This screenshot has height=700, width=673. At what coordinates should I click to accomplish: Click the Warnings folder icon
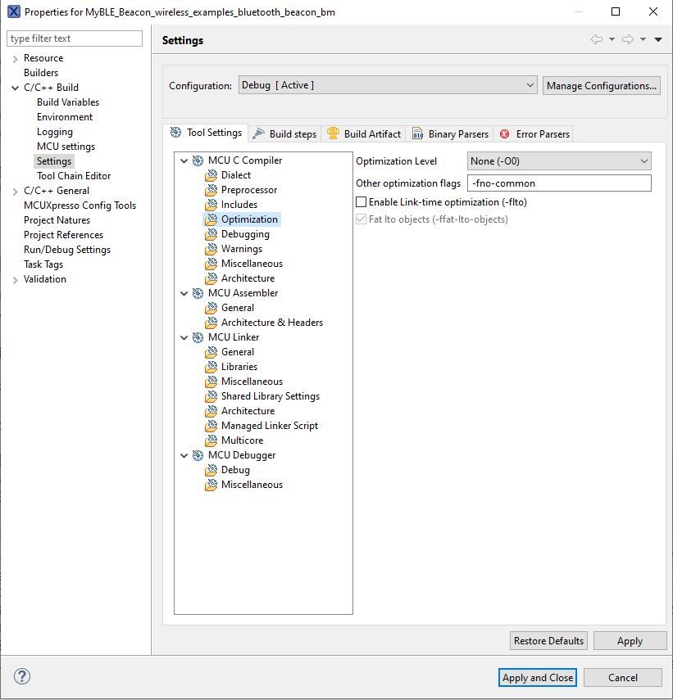point(211,249)
